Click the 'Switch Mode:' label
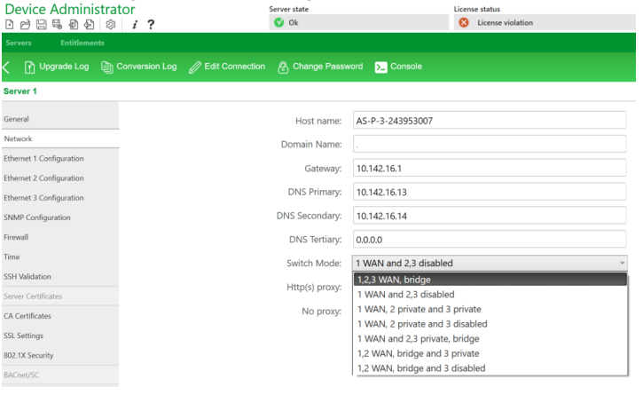The height and width of the screenshot is (403, 643). 314,263
